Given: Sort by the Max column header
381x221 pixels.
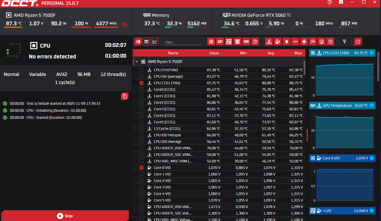Looking at the screenshot, I should point(298,53).
